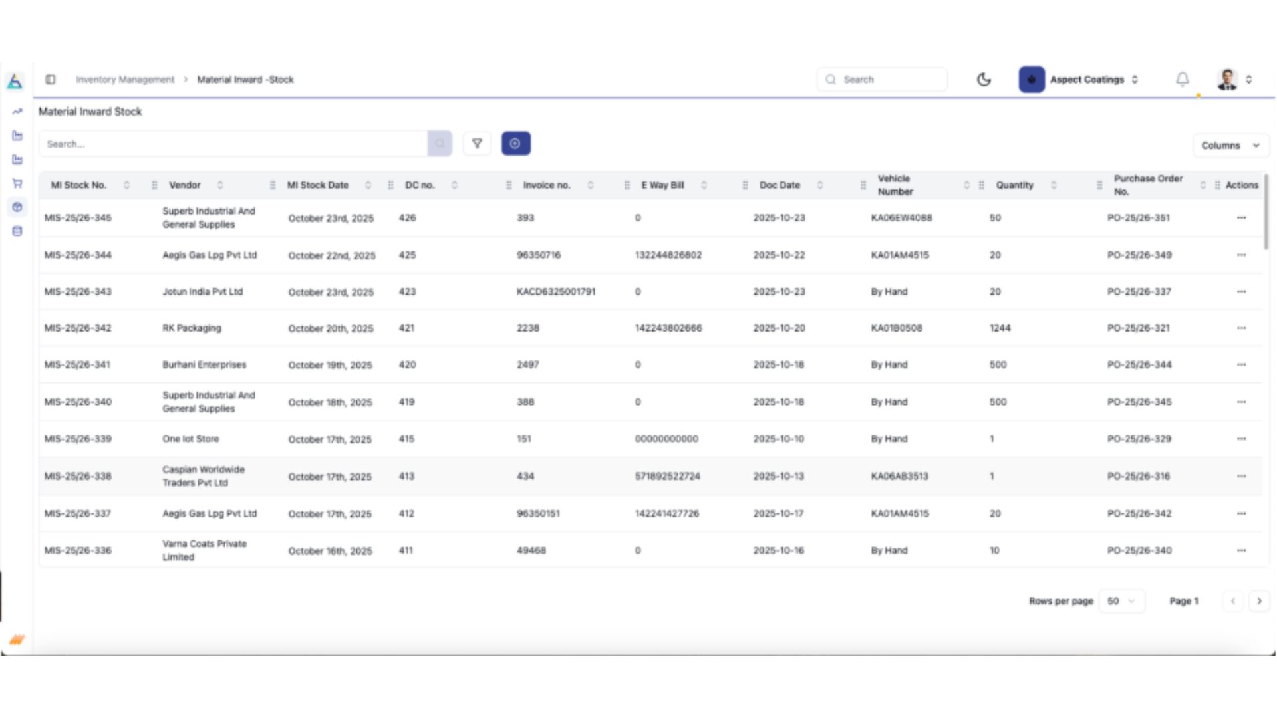Open actions menu for MIS-25/26-345
This screenshot has height=718, width=1277.
coord(1241,218)
